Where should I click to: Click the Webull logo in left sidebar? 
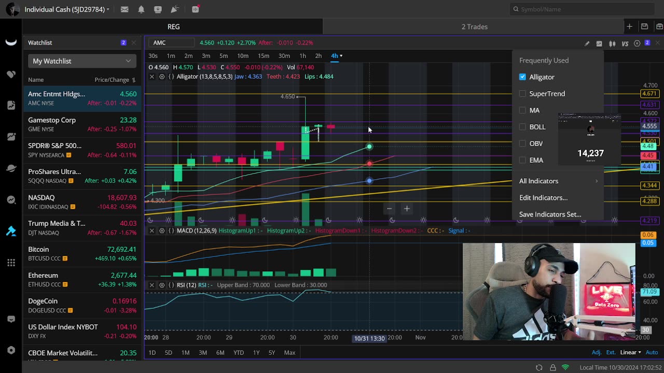coord(11,42)
